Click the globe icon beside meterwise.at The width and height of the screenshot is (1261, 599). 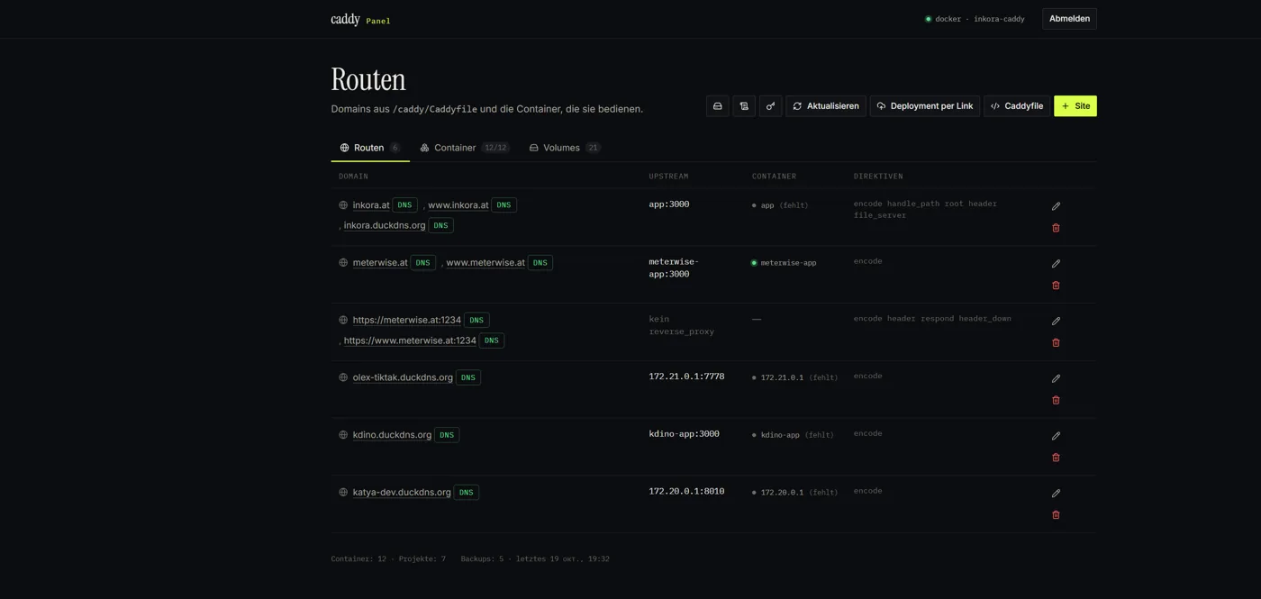tap(343, 263)
